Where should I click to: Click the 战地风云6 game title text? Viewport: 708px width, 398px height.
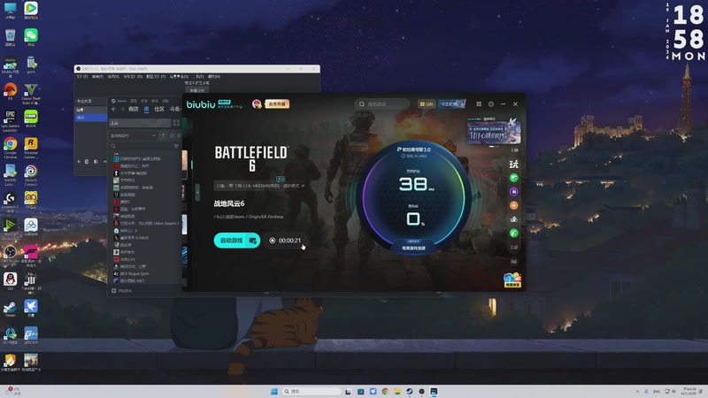pyautogui.click(x=229, y=203)
